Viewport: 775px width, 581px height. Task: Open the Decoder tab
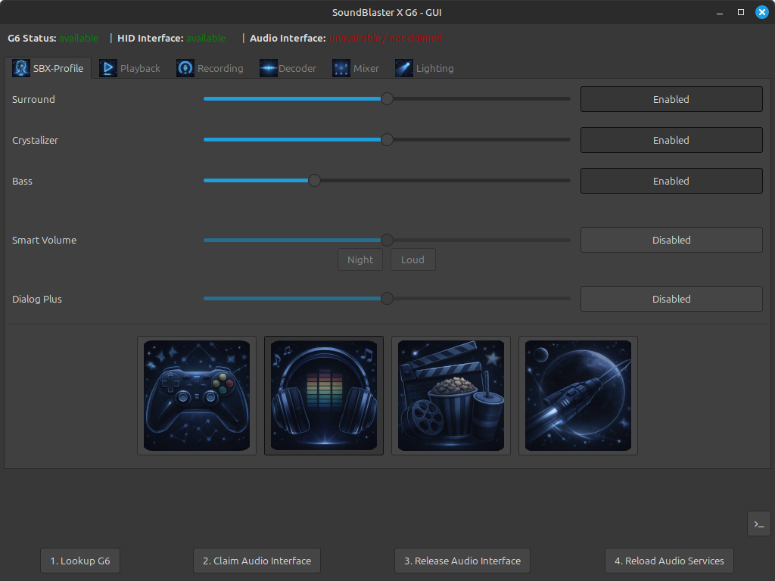coord(288,68)
